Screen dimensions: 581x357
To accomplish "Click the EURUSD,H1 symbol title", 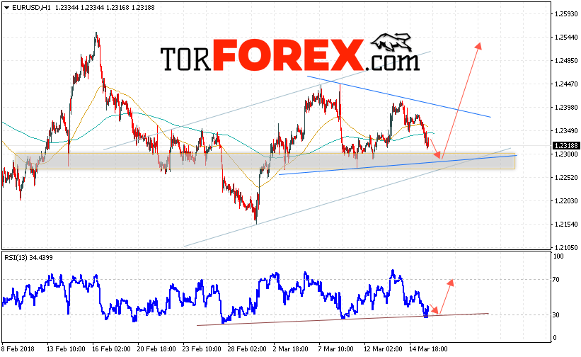I will [x=32, y=7].
